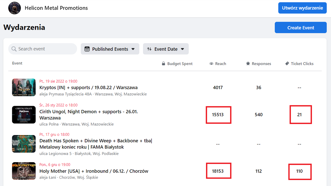Image resolution: width=331 pixels, height=186 pixels.
Task: Click address ulica Legionowa 5, Białystok
Action: [x=79, y=153]
